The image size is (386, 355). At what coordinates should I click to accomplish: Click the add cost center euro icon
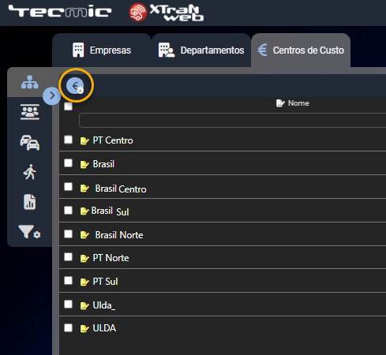(x=75, y=86)
